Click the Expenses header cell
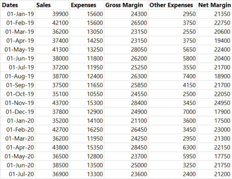The height and width of the screenshot is (179, 232). [87, 5]
